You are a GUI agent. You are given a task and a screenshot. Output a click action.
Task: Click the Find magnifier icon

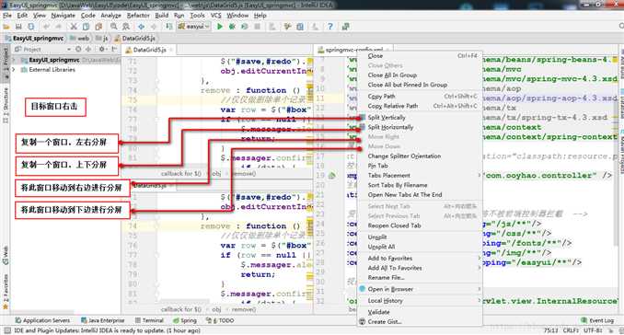pyautogui.click(x=114, y=27)
